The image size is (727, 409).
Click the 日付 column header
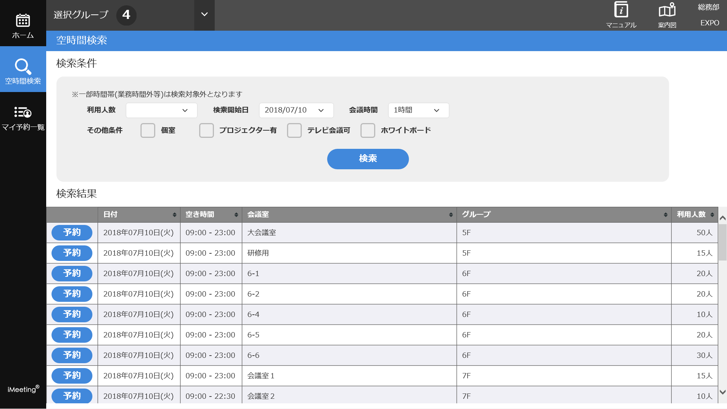pyautogui.click(x=139, y=215)
